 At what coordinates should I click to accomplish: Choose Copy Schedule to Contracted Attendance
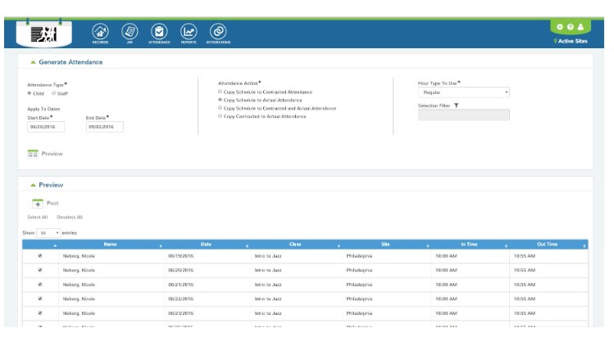coord(220,92)
